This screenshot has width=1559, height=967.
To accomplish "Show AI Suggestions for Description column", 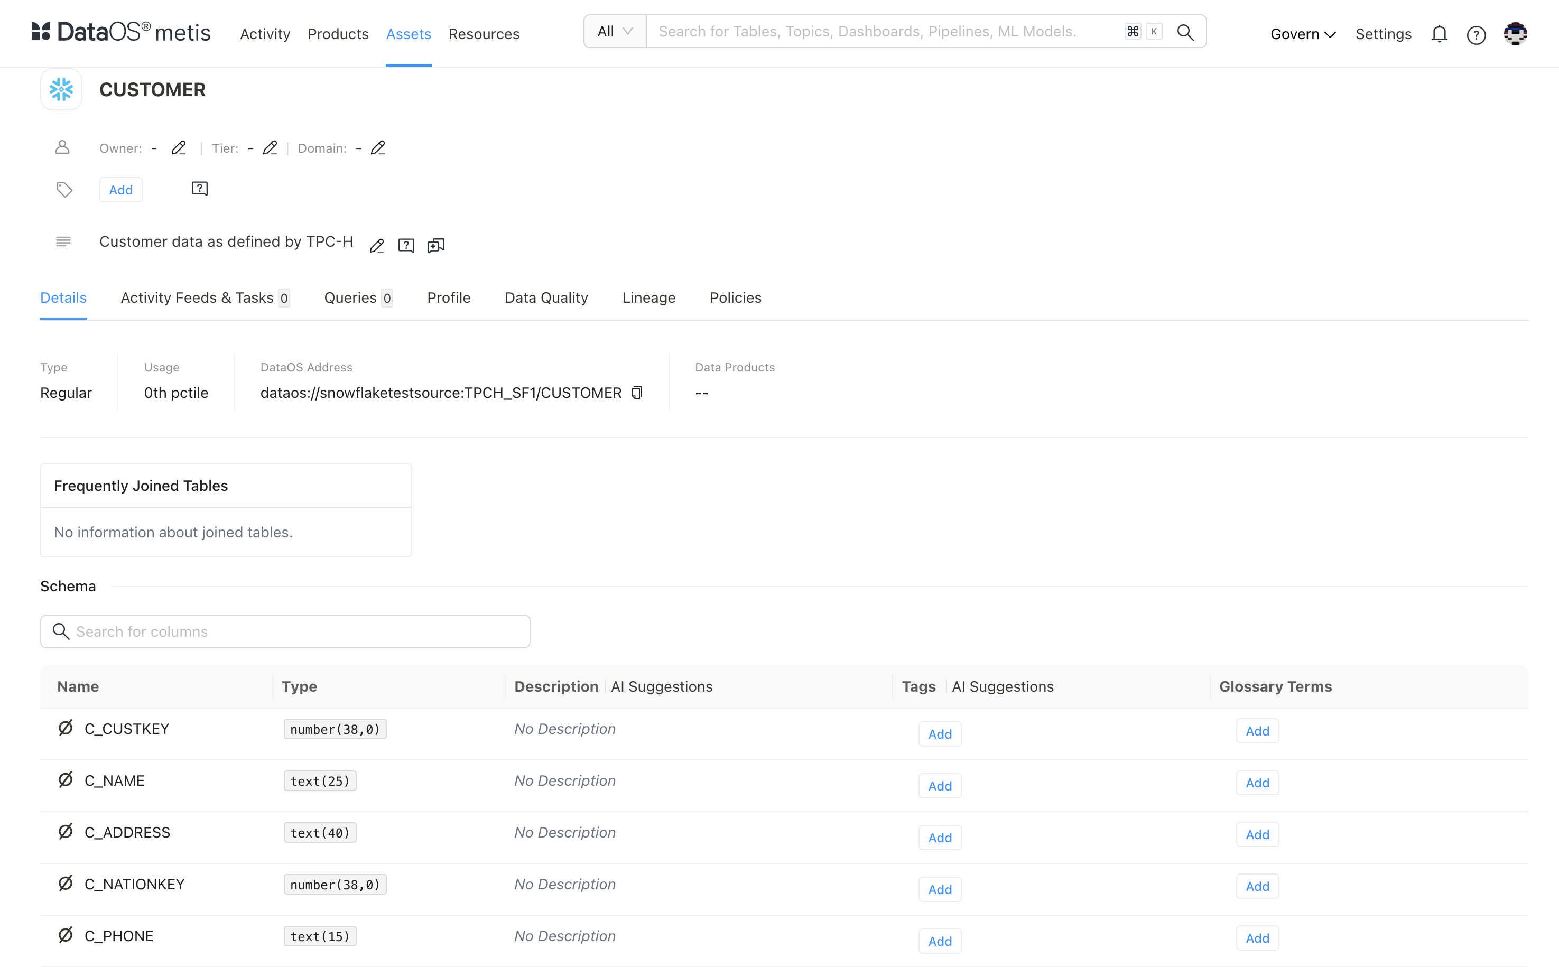I will [x=661, y=686].
